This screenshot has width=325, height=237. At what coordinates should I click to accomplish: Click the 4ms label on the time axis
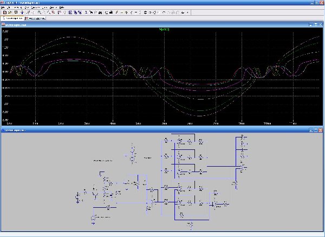(x=113, y=123)
